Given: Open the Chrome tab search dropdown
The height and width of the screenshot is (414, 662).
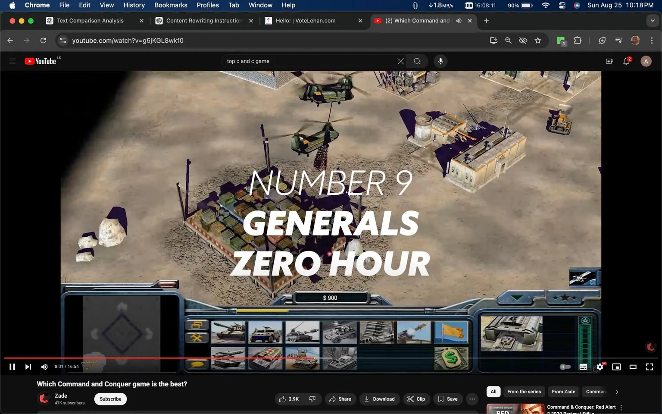Looking at the screenshot, I should tap(652, 20).
